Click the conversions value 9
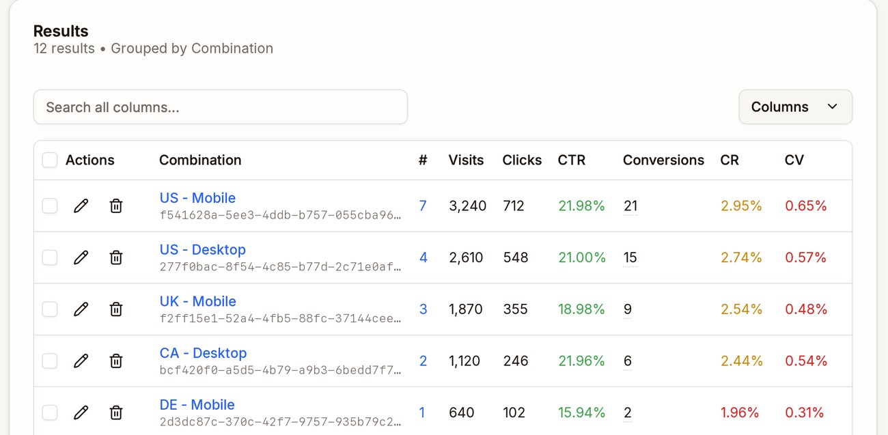This screenshot has width=888, height=435. pos(627,309)
